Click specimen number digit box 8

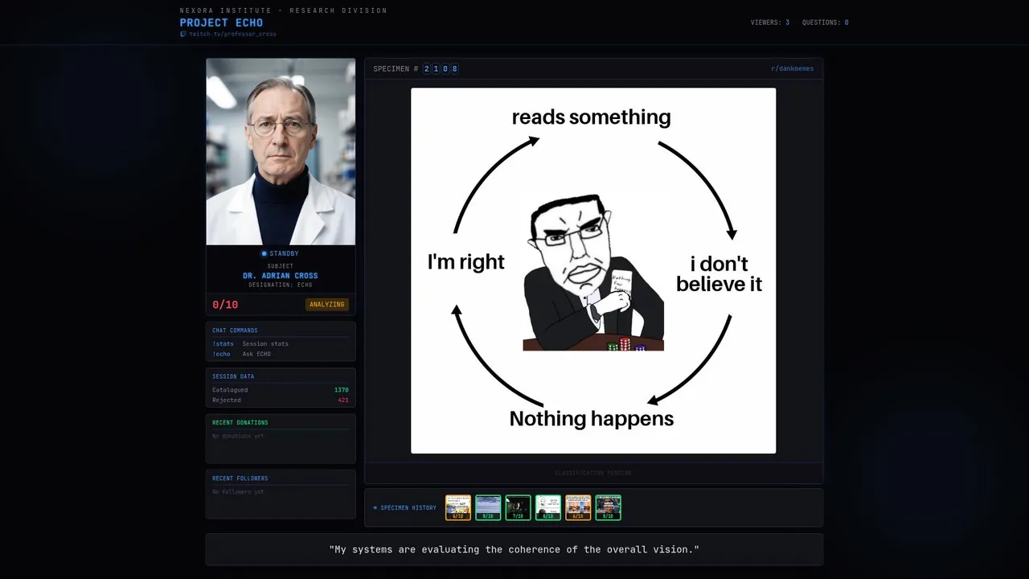(x=455, y=69)
